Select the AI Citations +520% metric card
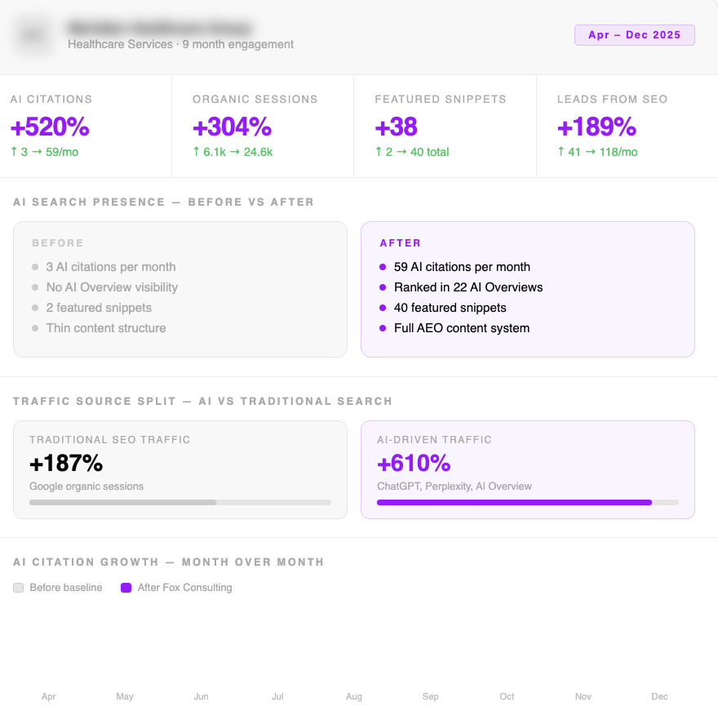 coord(86,126)
